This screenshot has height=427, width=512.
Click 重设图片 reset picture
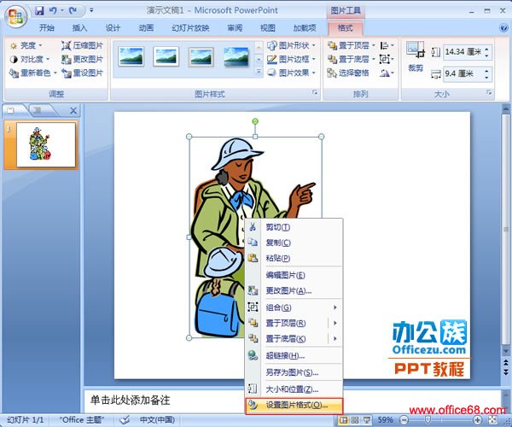tap(82, 73)
